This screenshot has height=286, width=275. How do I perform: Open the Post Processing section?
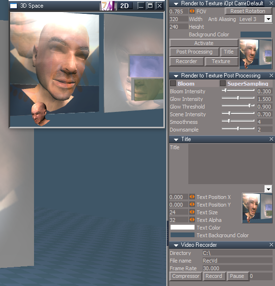[x=194, y=52]
